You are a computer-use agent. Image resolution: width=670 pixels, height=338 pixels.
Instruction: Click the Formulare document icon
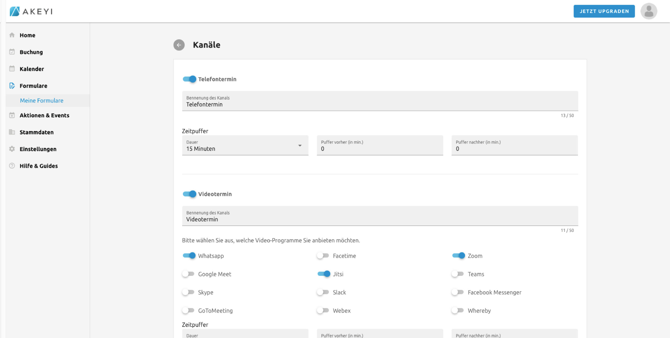coord(12,86)
